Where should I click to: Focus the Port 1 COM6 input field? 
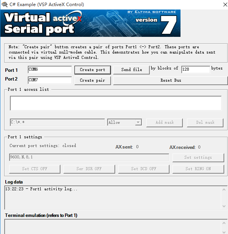pos(50,70)
